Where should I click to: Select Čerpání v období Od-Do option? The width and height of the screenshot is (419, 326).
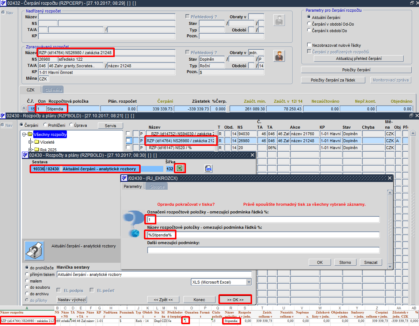(309, 24)
